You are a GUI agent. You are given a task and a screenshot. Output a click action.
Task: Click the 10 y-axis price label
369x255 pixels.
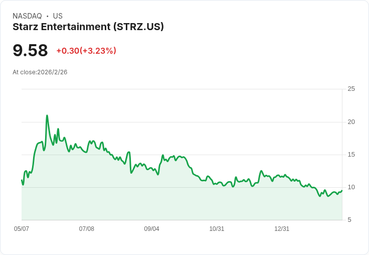click(x=351, y=187)
